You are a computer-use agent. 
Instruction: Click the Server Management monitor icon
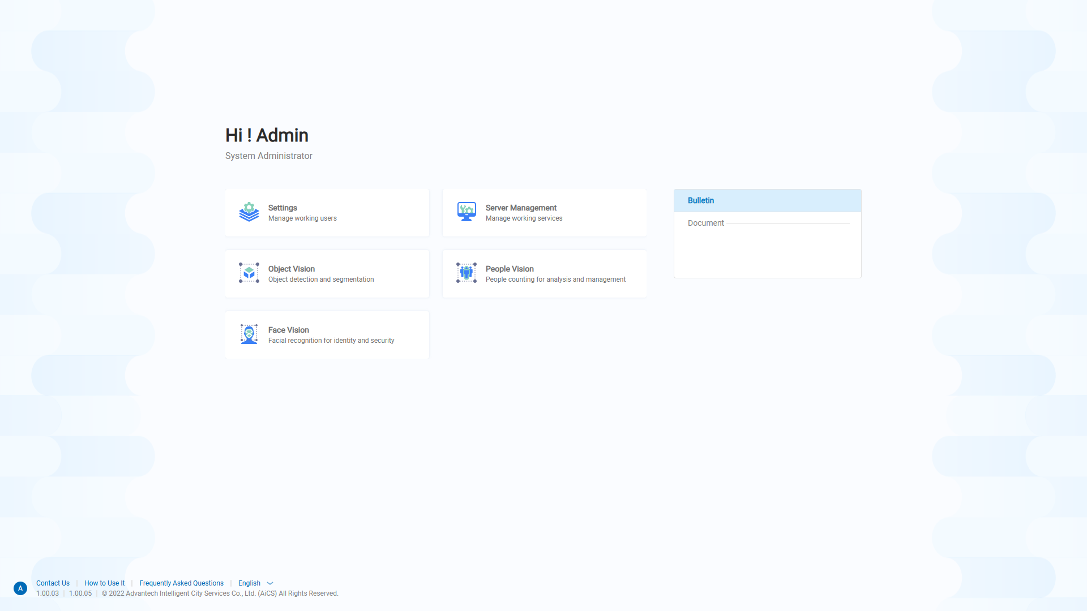pos(466,212)
